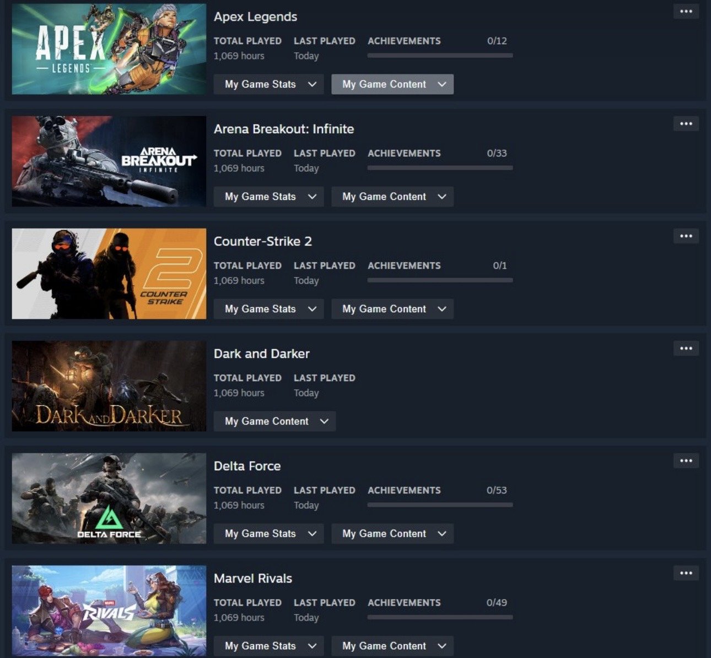Click the Arena Breakout Infinite cover thumbnail
711x658 pixels.
[x=109, y=161]
